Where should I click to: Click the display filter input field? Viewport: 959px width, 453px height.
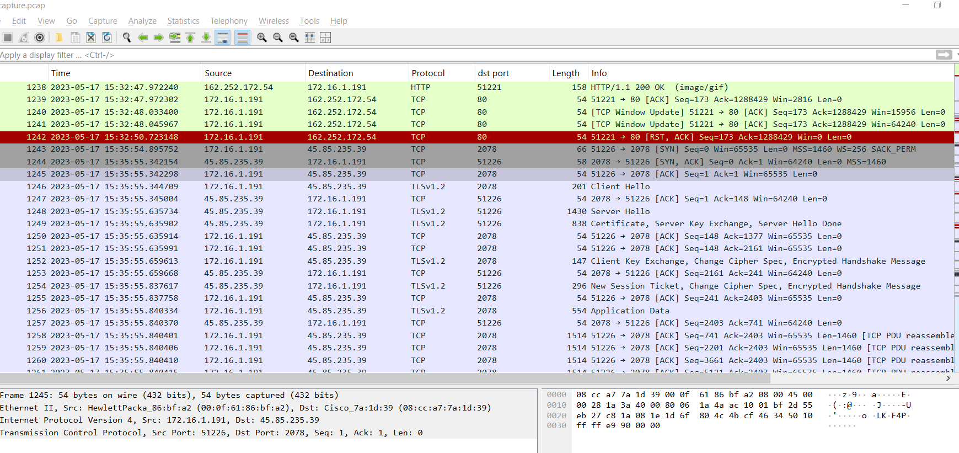[441, 55]
